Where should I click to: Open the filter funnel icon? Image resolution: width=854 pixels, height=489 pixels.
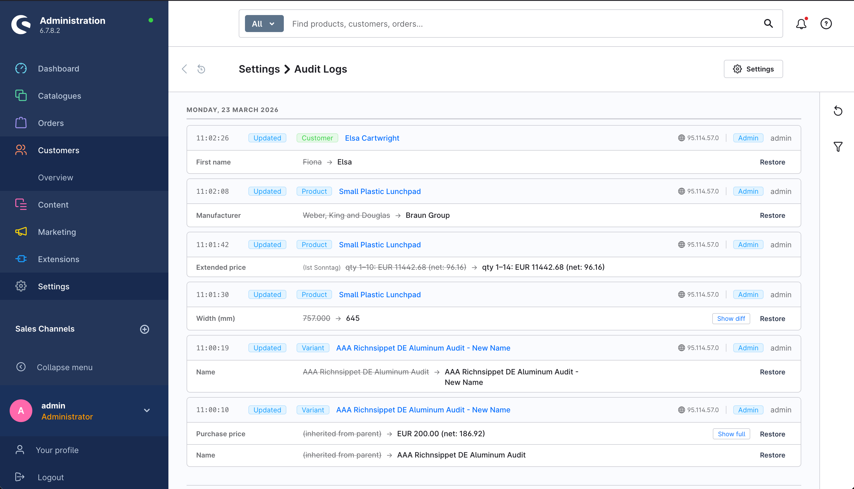(838, 147)
